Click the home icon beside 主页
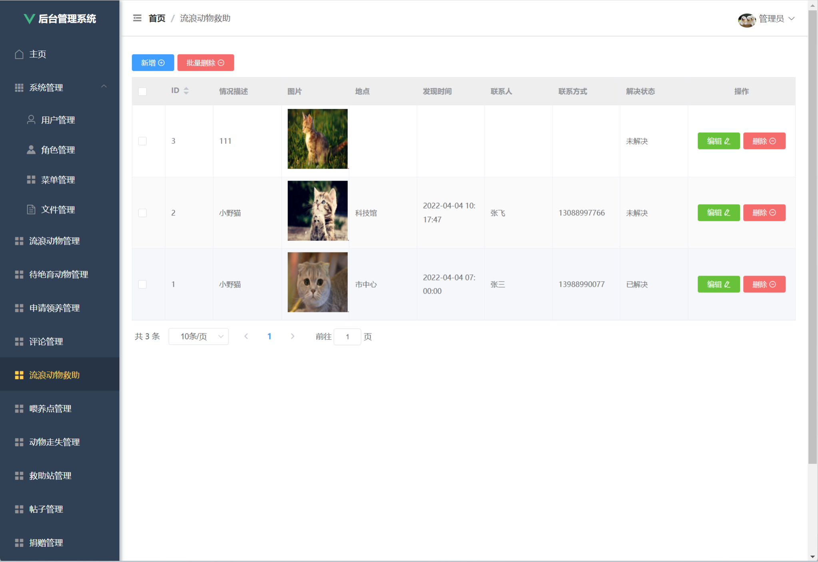Image resolution: width=818 pixels, height=562 pixels. pos(19,54)
